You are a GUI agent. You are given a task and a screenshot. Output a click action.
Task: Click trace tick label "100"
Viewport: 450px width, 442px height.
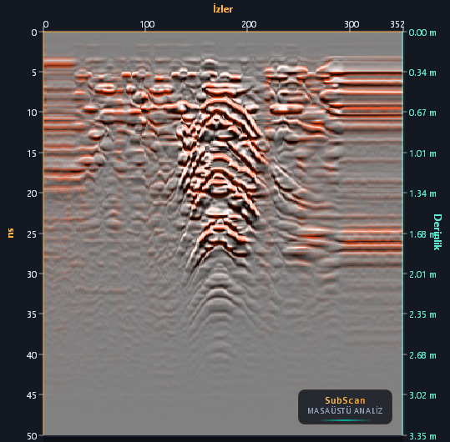pyautogui.click(x=147, y=24)
